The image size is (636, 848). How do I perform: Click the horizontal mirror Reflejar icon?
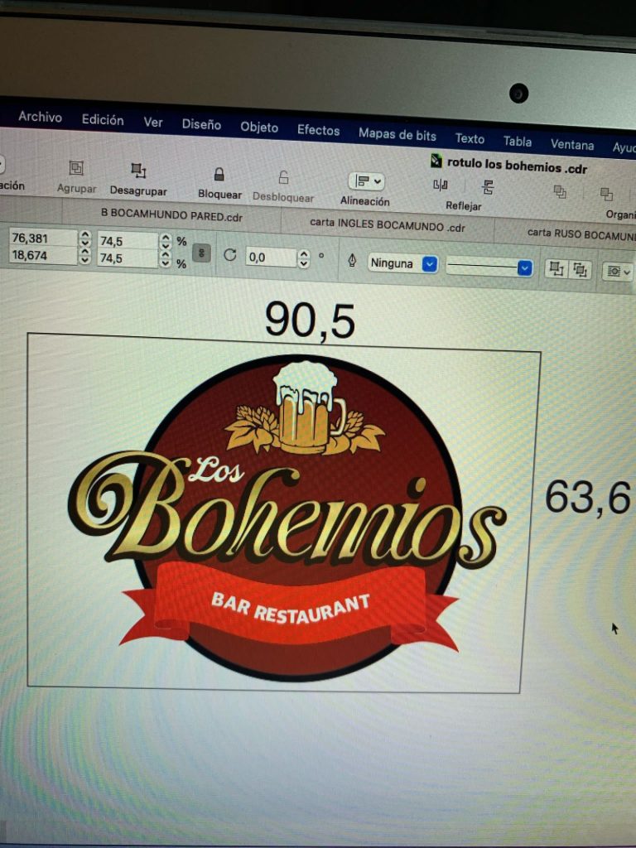point(441,185)
